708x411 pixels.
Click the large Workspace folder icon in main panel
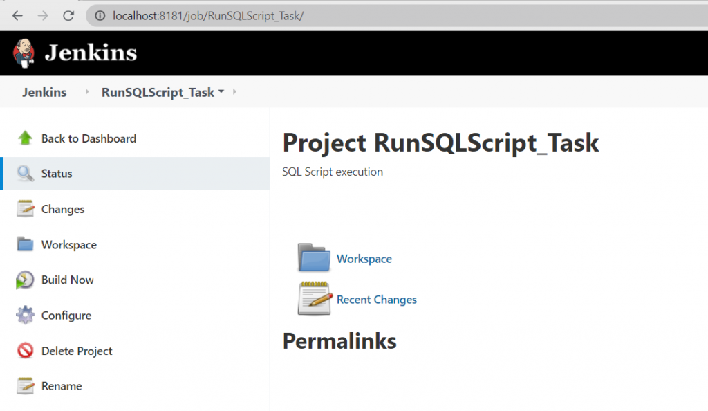[315, 257]
